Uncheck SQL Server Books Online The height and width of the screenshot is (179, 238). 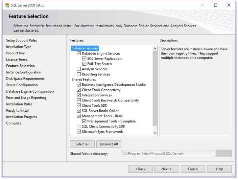(79, 111)
